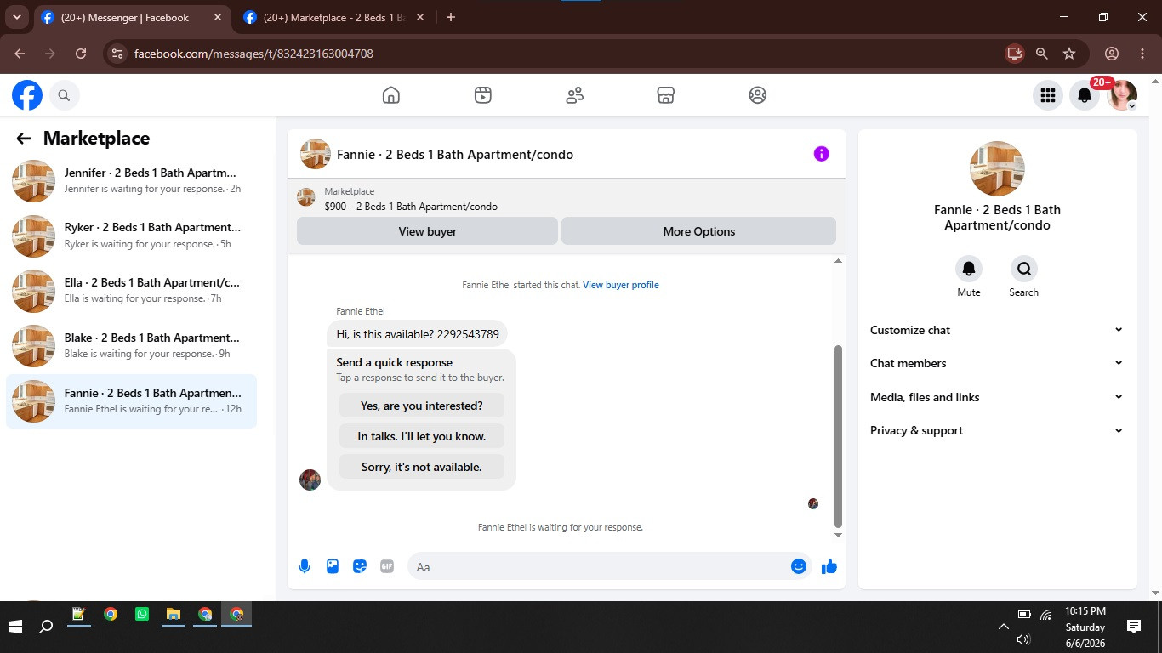Attach a file with the photo icon

[333, 566]
